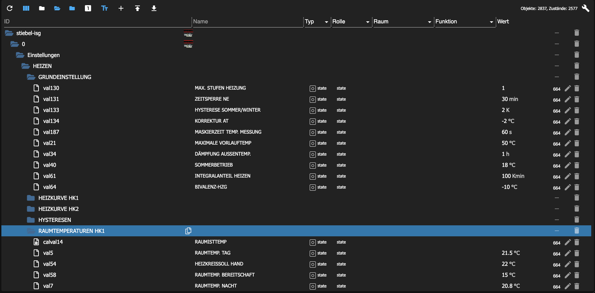Open settings via the wrench icon
595x293 pixels.
[x=585, y=8]
